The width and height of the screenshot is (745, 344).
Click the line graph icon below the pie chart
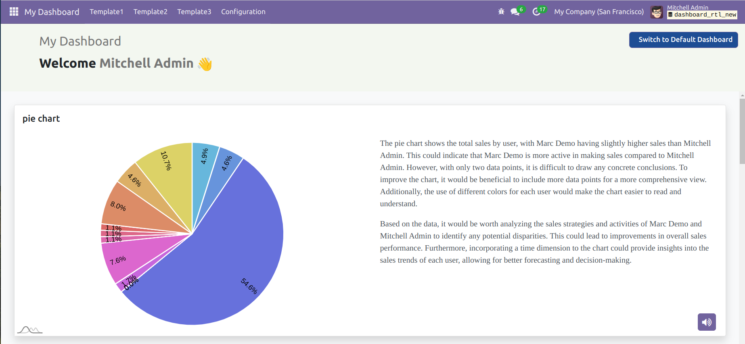coord(30,330)
